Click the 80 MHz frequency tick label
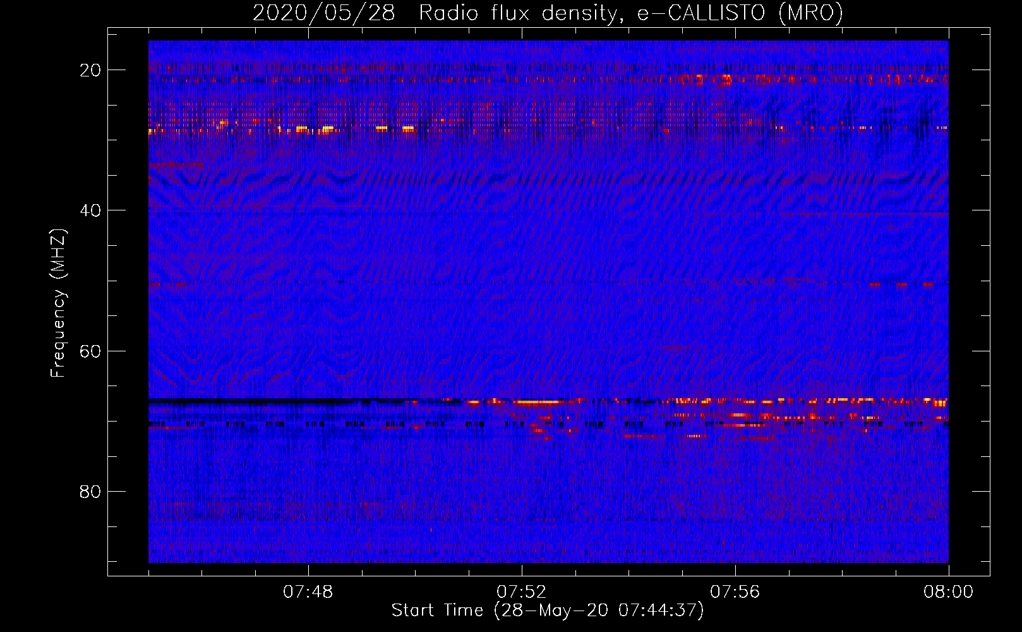The height and width of the screenshot is (632, 1022). tap(91, 491)
